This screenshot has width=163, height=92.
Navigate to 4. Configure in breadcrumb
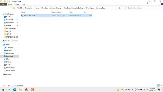pyautogui.click(x=90, y=8)
